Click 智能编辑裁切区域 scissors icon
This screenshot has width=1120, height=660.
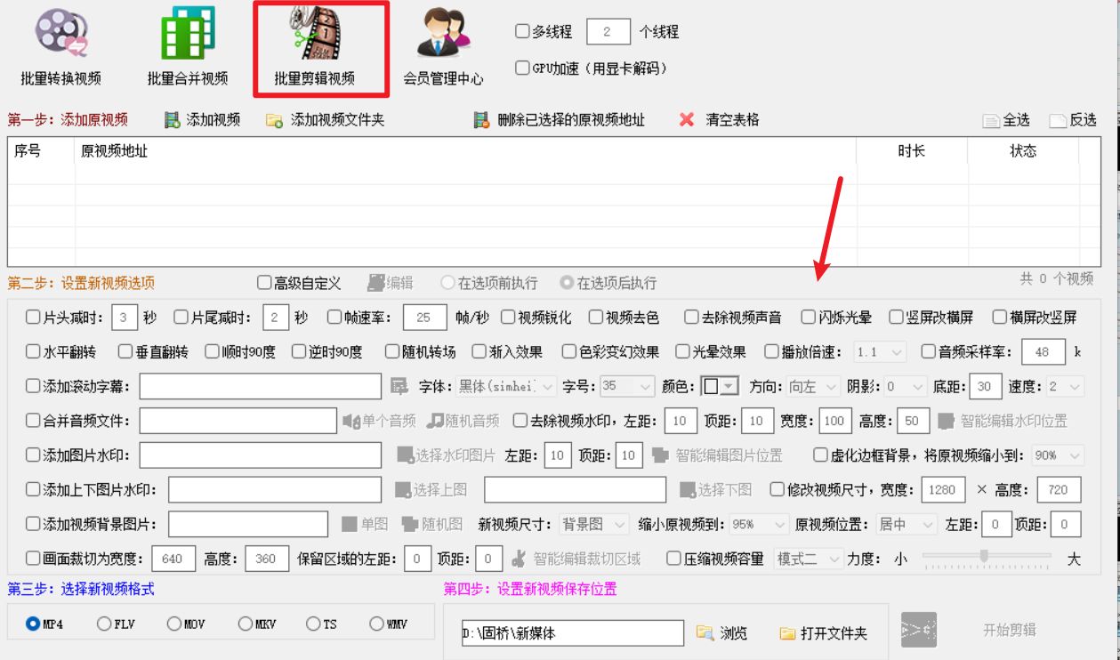[520, 559]
